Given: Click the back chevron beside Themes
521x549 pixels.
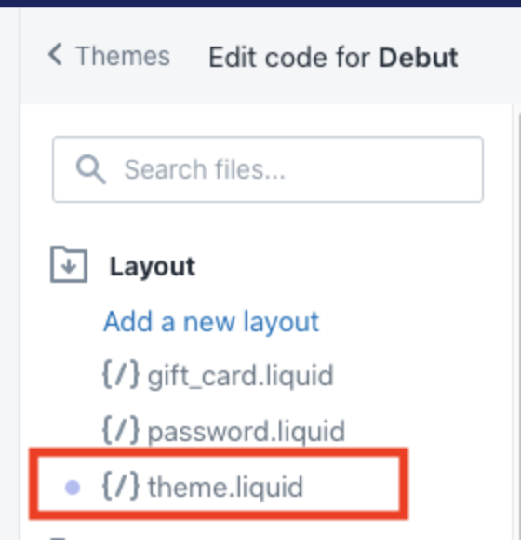Looking at the screenshot, I should click(55, 55).
